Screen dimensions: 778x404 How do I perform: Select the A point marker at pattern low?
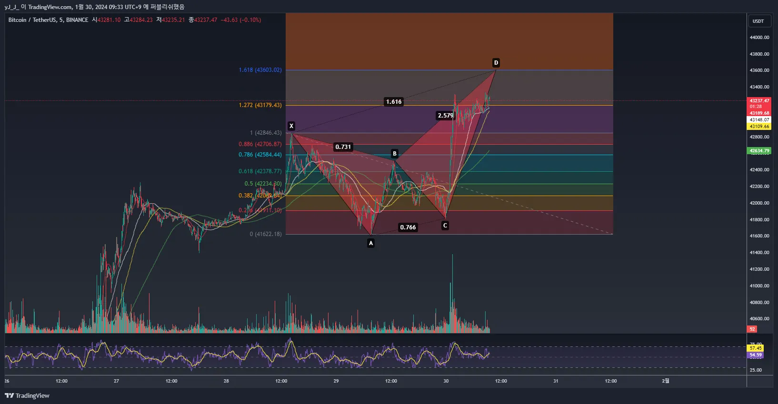(x=371, y=243)
